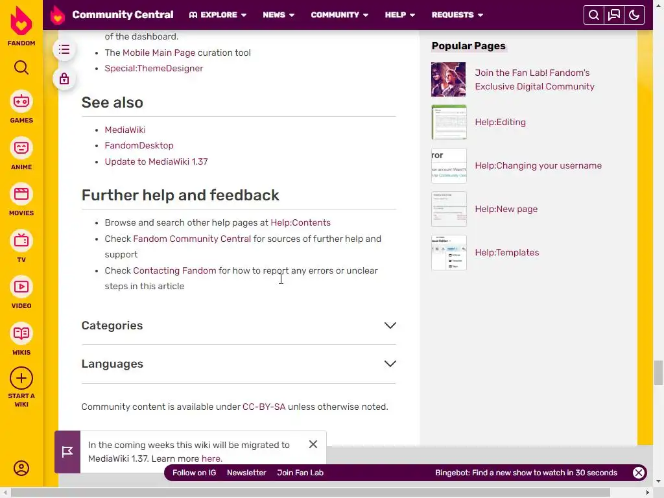The height and width of the screenshot is (498, 664).
Task: Click the vertical scrollbar down arrow
Action: [x=658, y=482]
